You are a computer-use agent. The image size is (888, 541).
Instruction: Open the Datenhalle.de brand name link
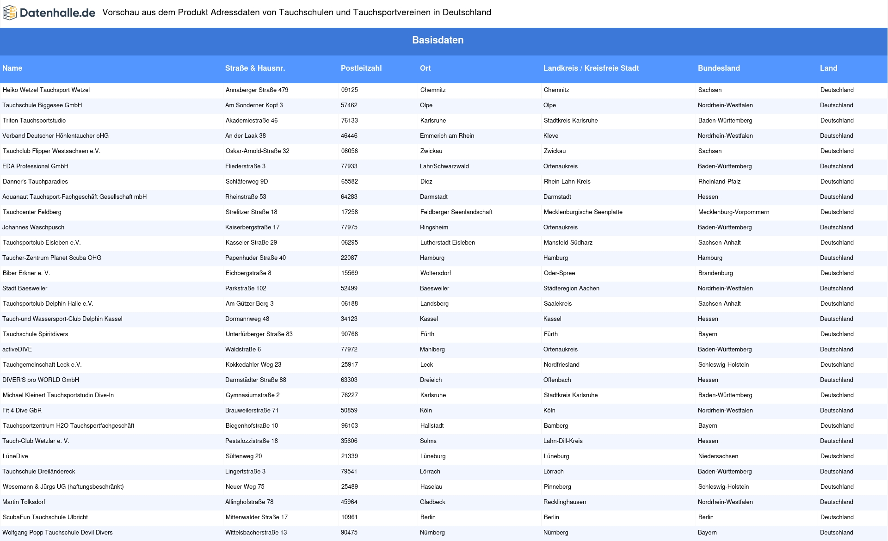pyautogui.click(x=58, y=13)
